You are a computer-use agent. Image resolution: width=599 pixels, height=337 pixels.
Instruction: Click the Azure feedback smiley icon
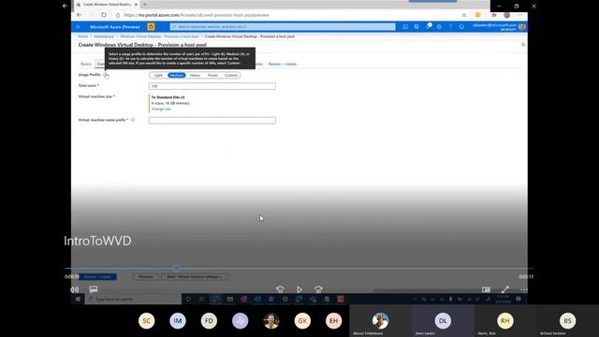461,27
